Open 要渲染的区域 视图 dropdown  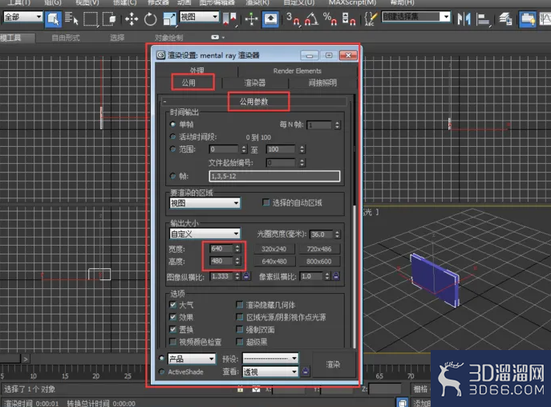205,203
